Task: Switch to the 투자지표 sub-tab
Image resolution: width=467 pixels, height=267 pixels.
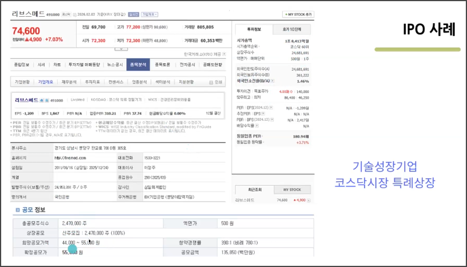Action: coord(92,82)
